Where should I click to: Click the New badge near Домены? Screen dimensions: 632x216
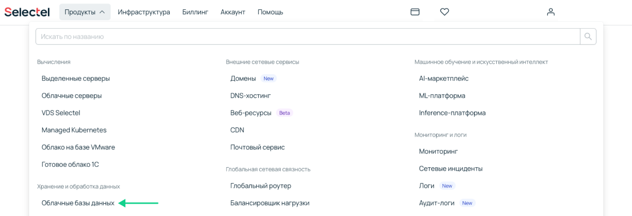pos(268,78)
